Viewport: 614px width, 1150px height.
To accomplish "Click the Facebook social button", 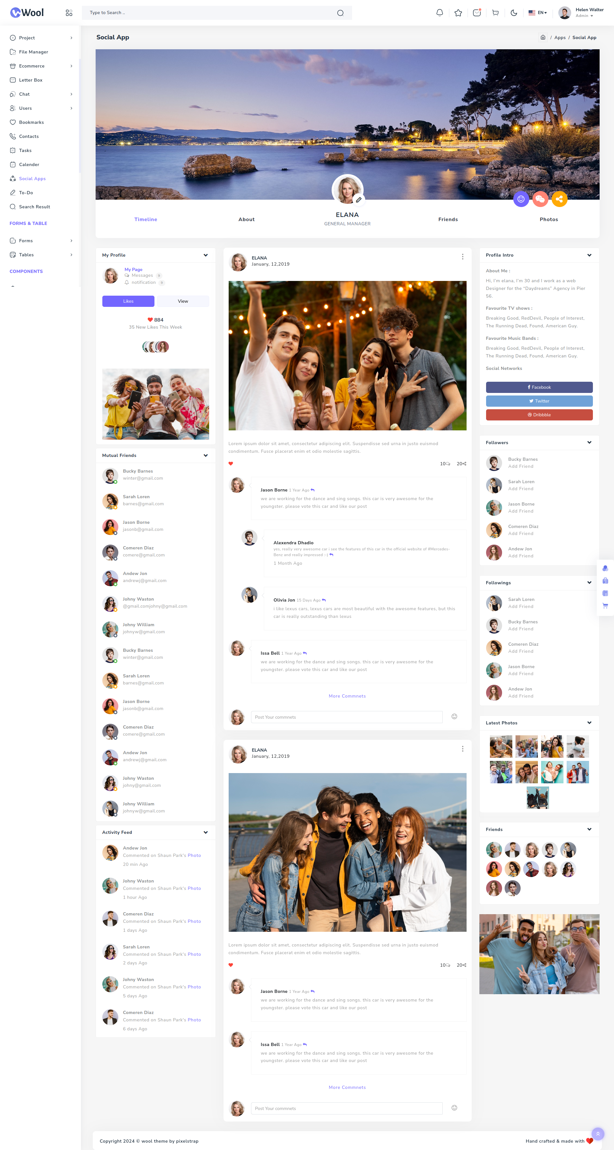I will point(539,387).
